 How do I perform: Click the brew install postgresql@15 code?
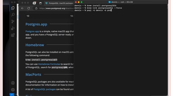(x=41, y=60)
